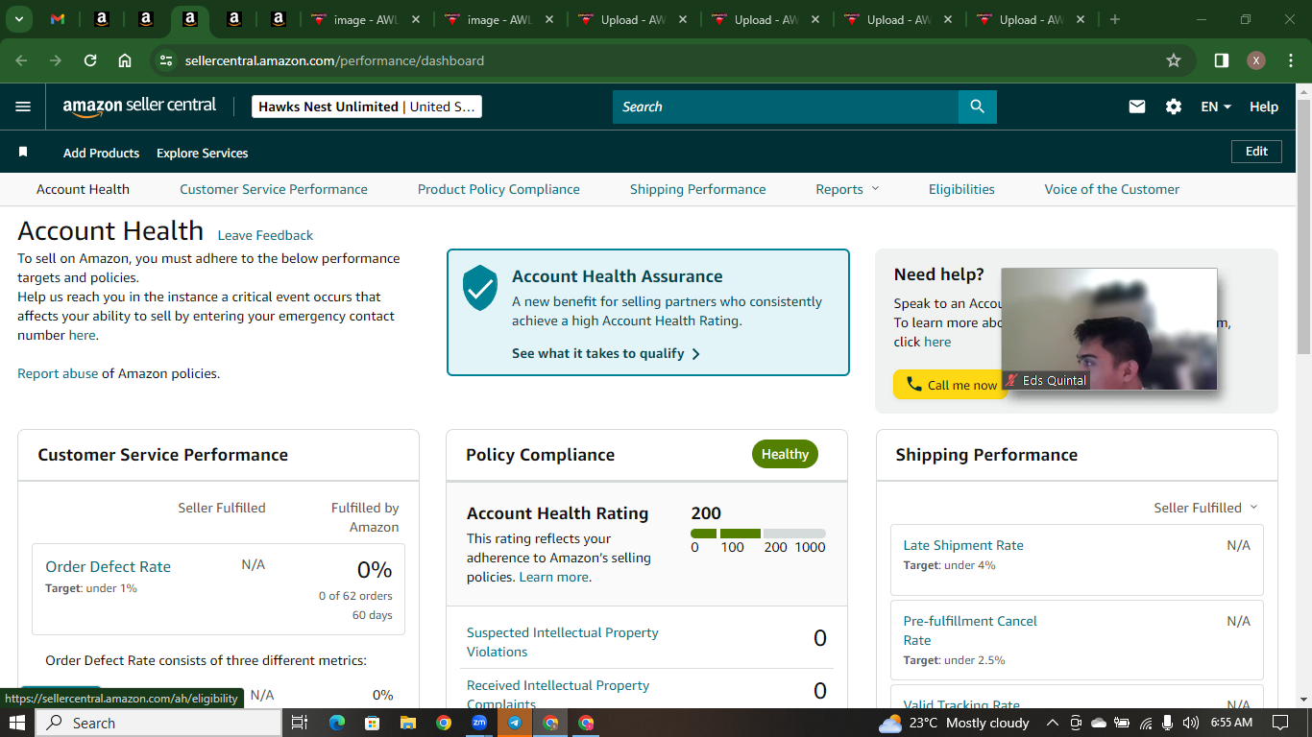The image size is (1312, 737).
Task: Open the EN language dropdown
Action: tap(1216, 107)
